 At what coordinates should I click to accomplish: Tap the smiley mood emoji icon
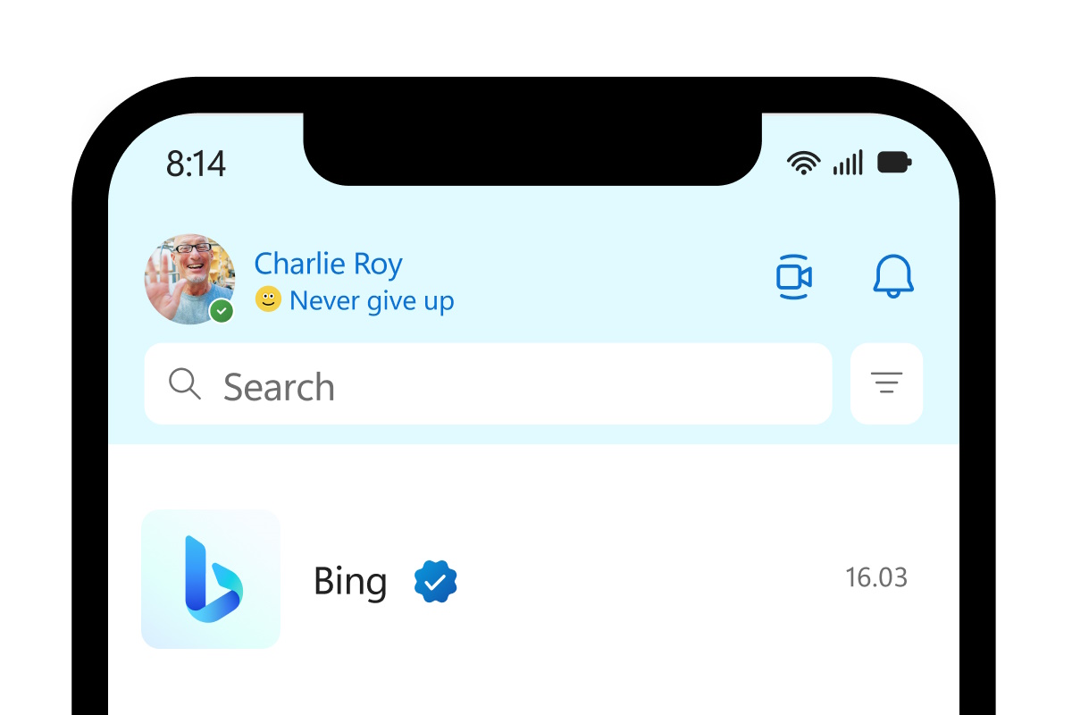(x=267, y=300)
